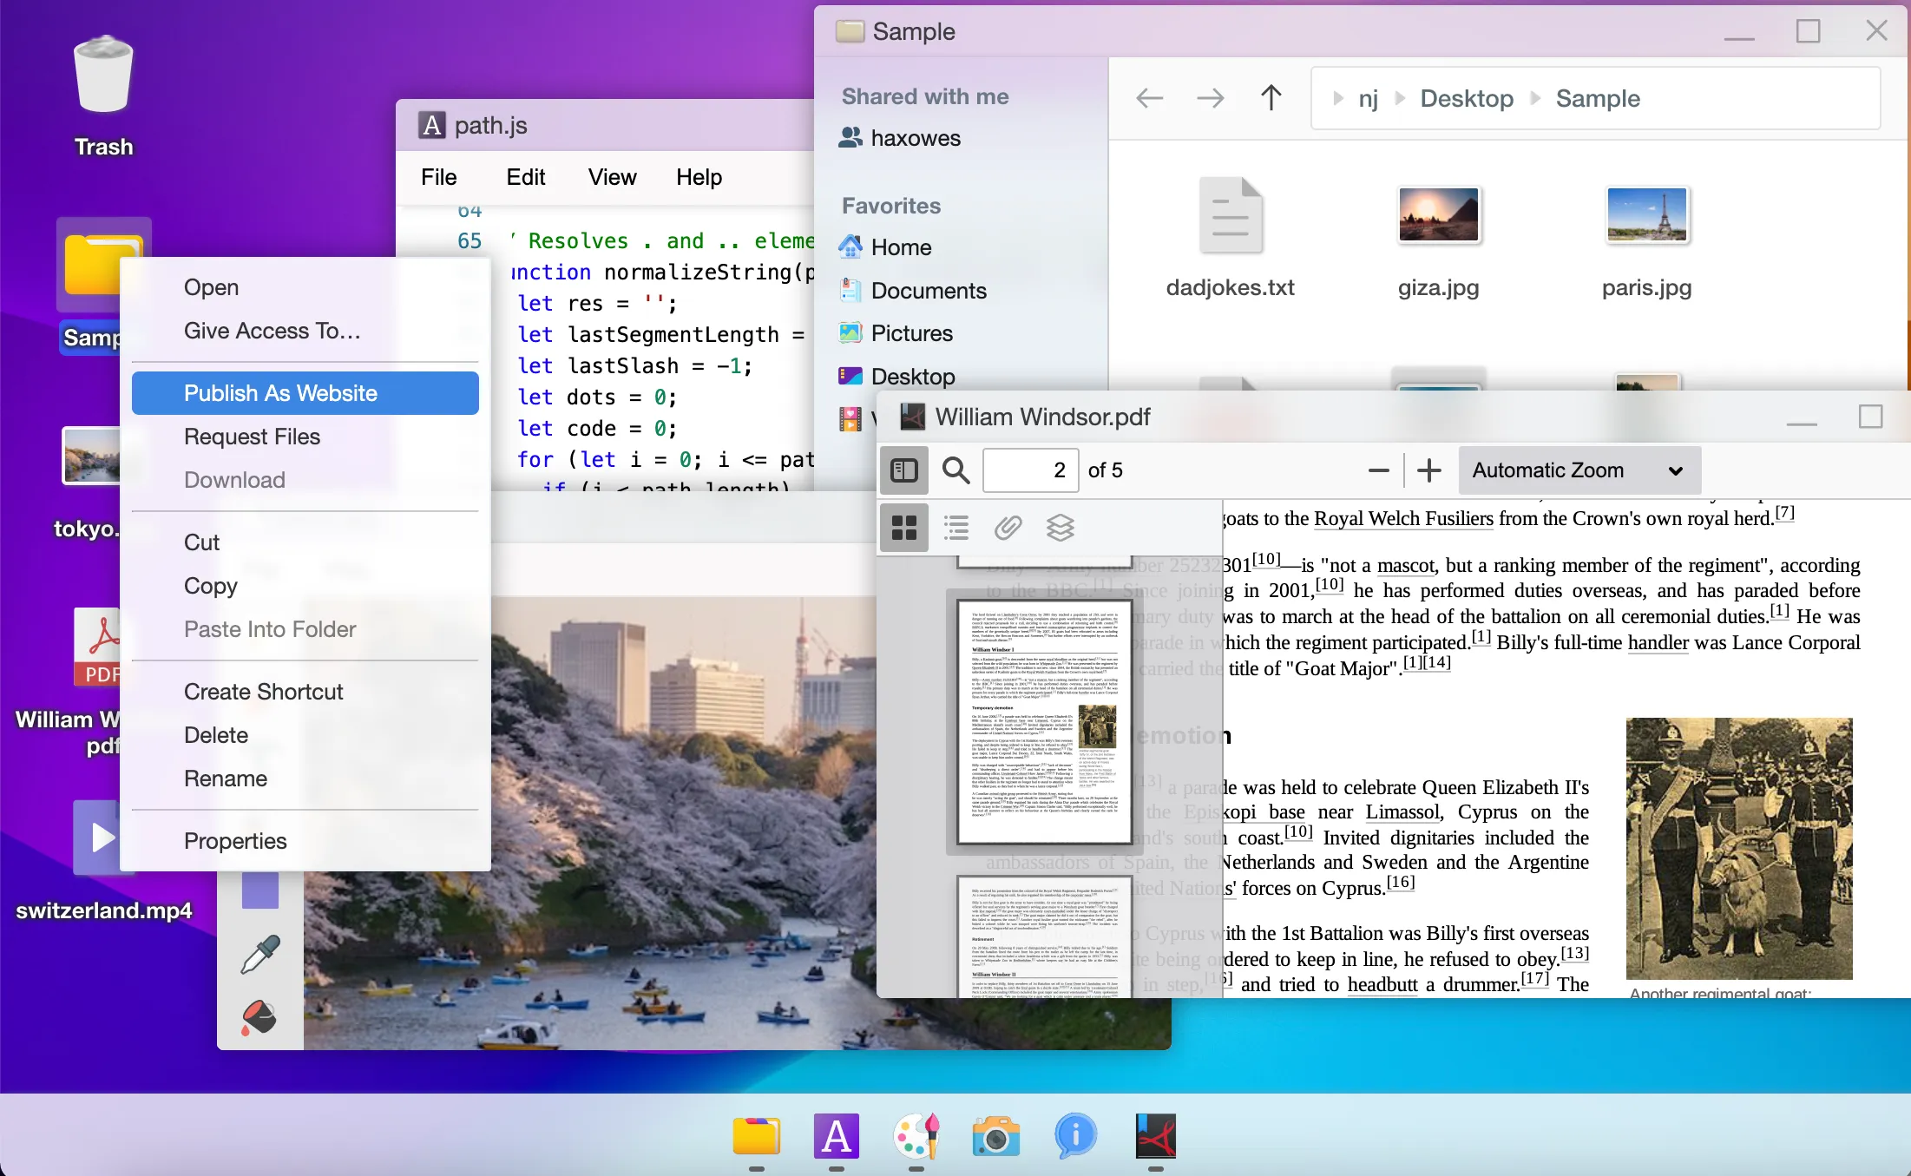Open the Edit menu in path.js
Screen dimensions: 1911x1176
(x=525, y=176)
